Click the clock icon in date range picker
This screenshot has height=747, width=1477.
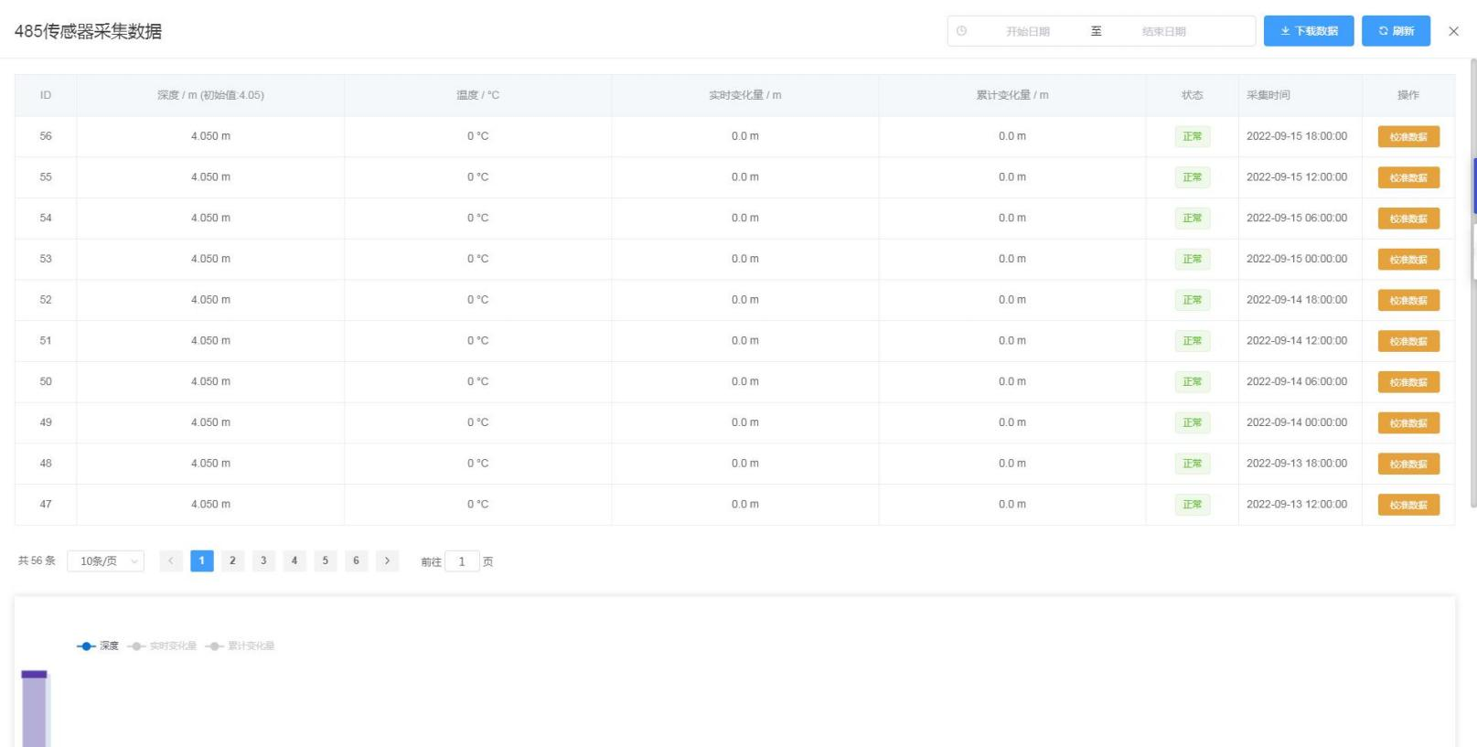961,31
